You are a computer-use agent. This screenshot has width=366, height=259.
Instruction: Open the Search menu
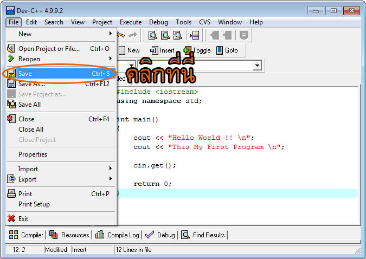pos(54,22)
